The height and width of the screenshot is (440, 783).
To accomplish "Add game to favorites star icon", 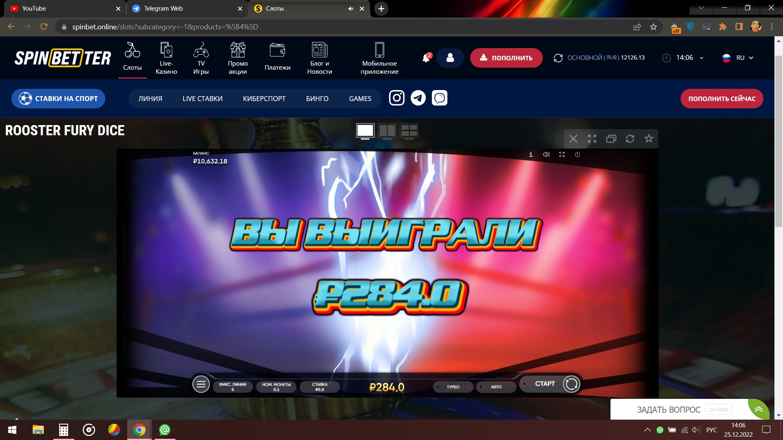I will pyautogui.click(x=648, y=139).
